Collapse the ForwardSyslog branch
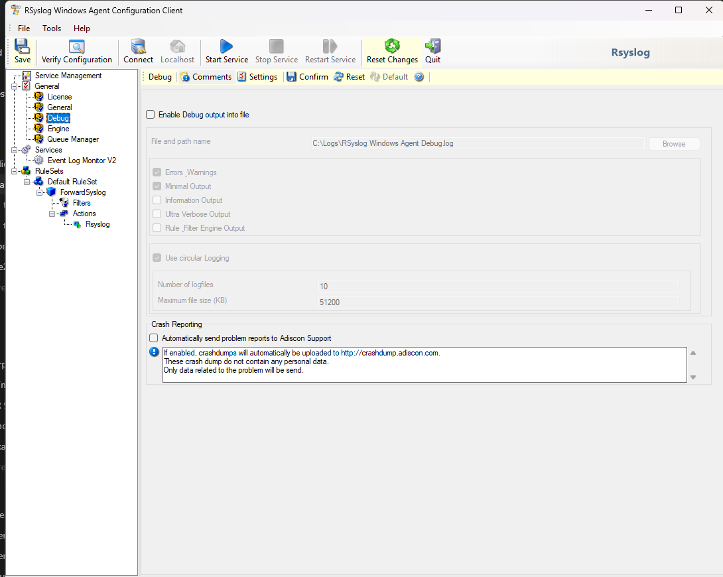 click(x=39, y=192)
